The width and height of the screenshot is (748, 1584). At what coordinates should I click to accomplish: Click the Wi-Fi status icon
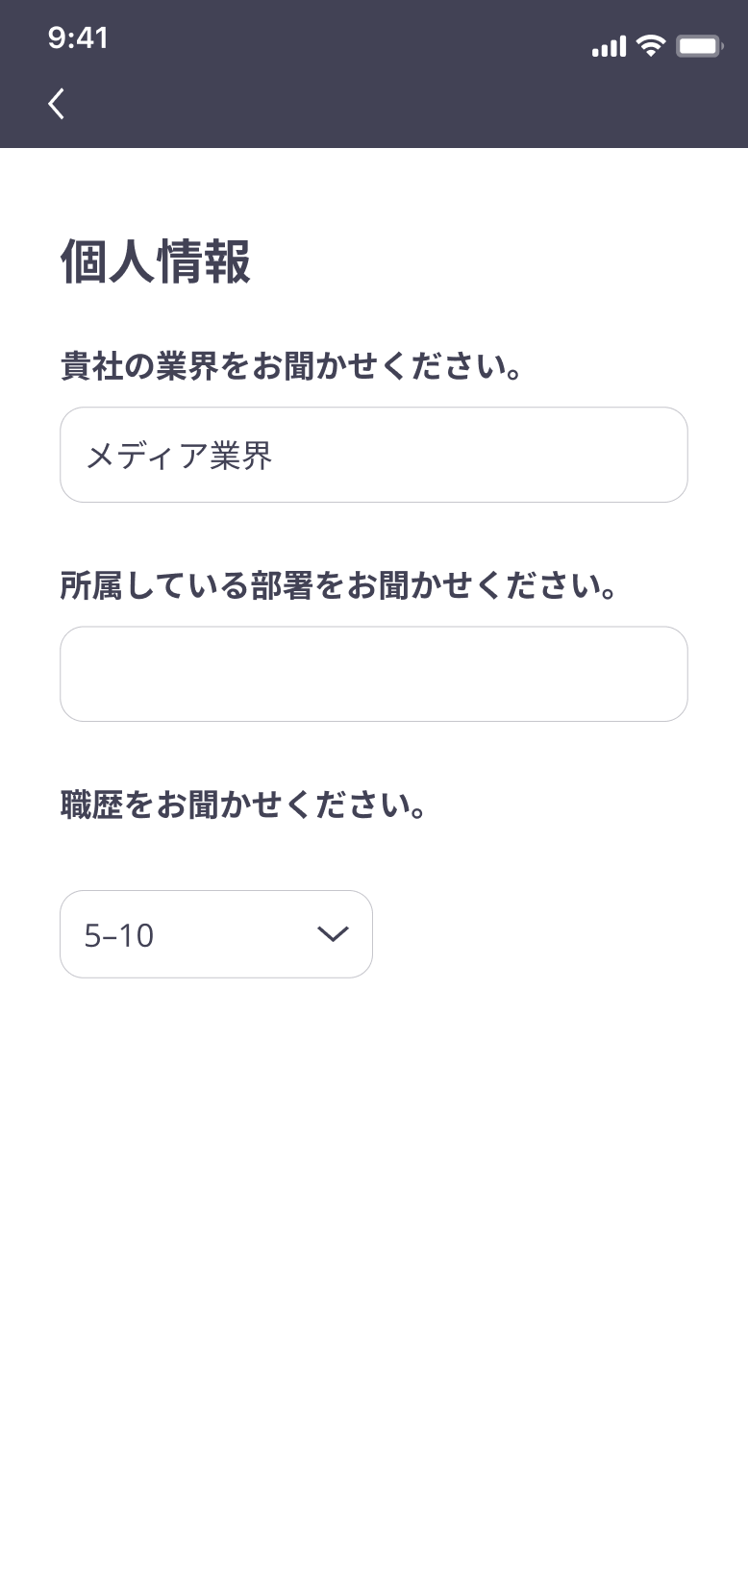coord(652,45)
